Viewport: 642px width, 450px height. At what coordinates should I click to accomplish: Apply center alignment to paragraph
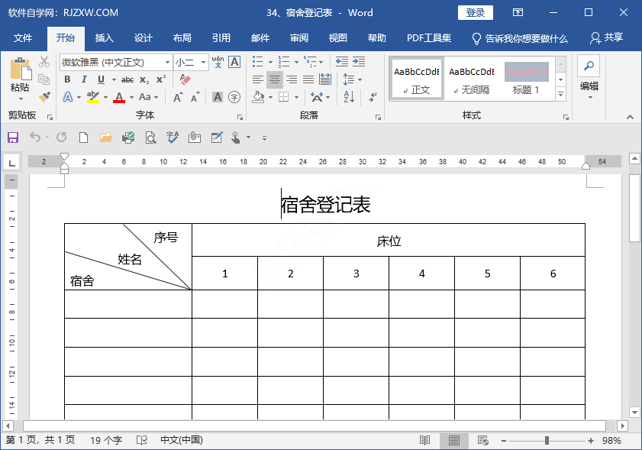pyautogui.click(x=273, y=79)
